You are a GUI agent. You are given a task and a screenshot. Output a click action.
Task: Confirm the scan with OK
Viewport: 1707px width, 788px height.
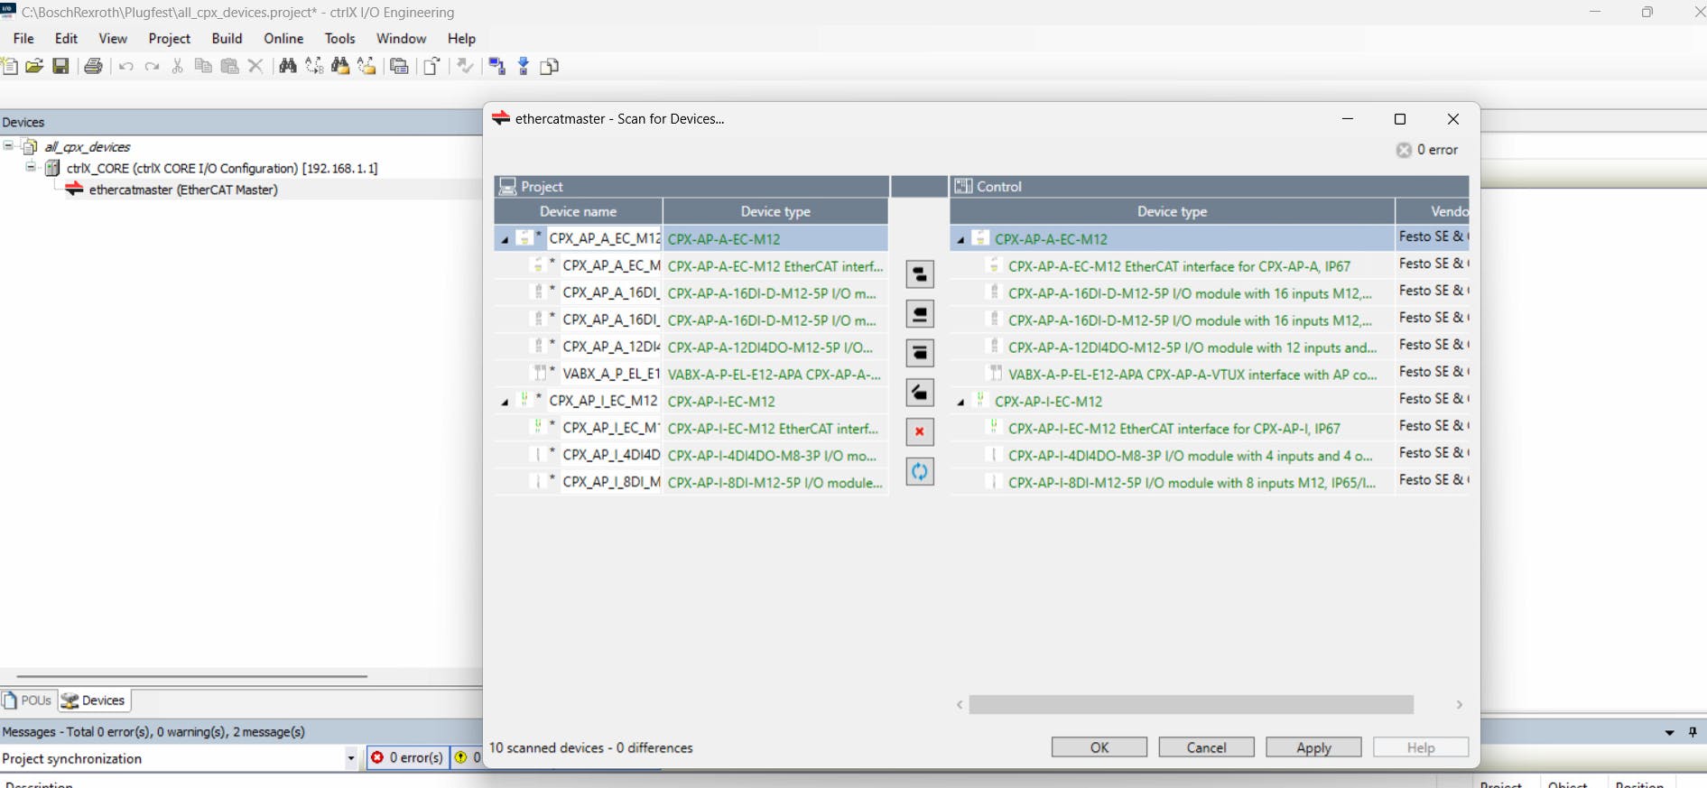coord(1099,747)
